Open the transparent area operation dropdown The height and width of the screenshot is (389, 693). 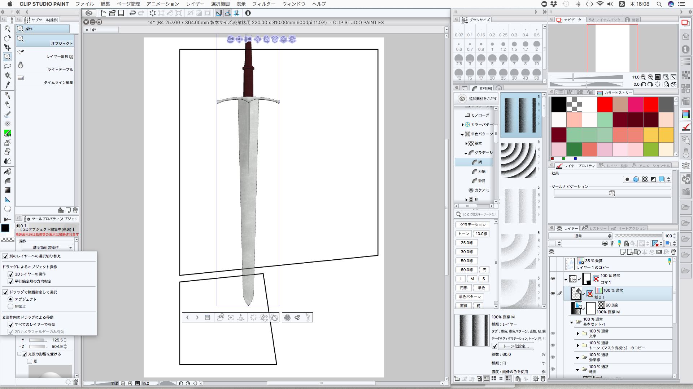47,247
